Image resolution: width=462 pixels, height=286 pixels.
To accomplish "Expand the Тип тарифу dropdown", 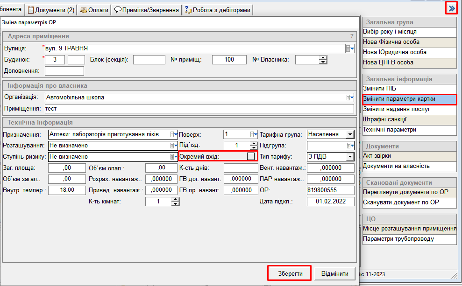I will (x=349, y=157).
